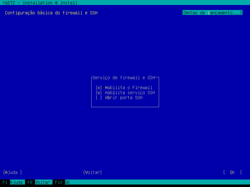Click the Habilita o Firewall label text
The height and width of the screenshot is (187, 250).
(129, 88)
